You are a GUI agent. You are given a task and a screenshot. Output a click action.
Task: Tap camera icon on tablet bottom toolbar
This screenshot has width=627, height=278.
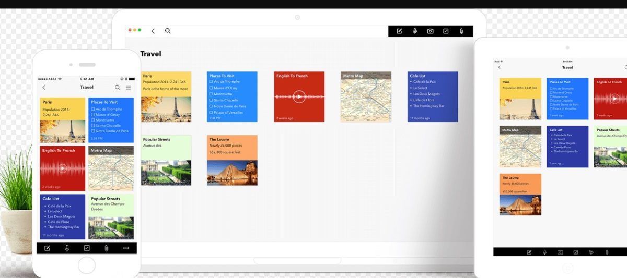(560, 252)
